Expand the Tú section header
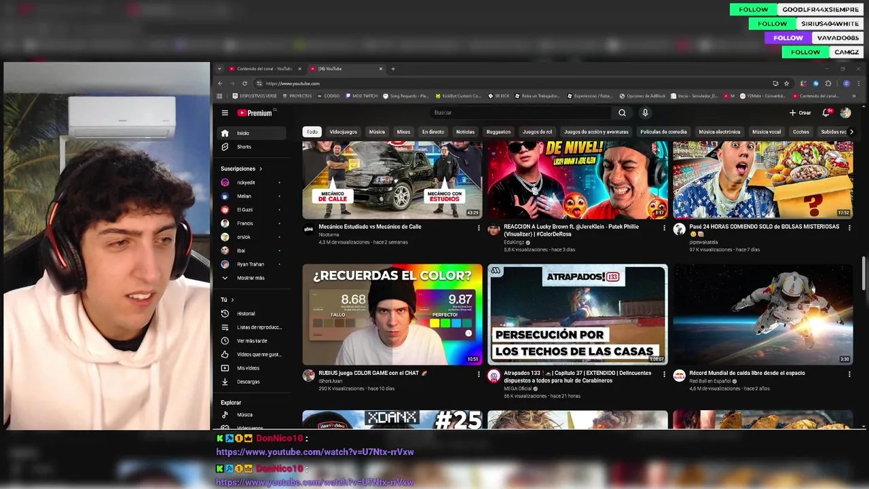This screenshot has height=489, width=869. (x=227, y=300)
